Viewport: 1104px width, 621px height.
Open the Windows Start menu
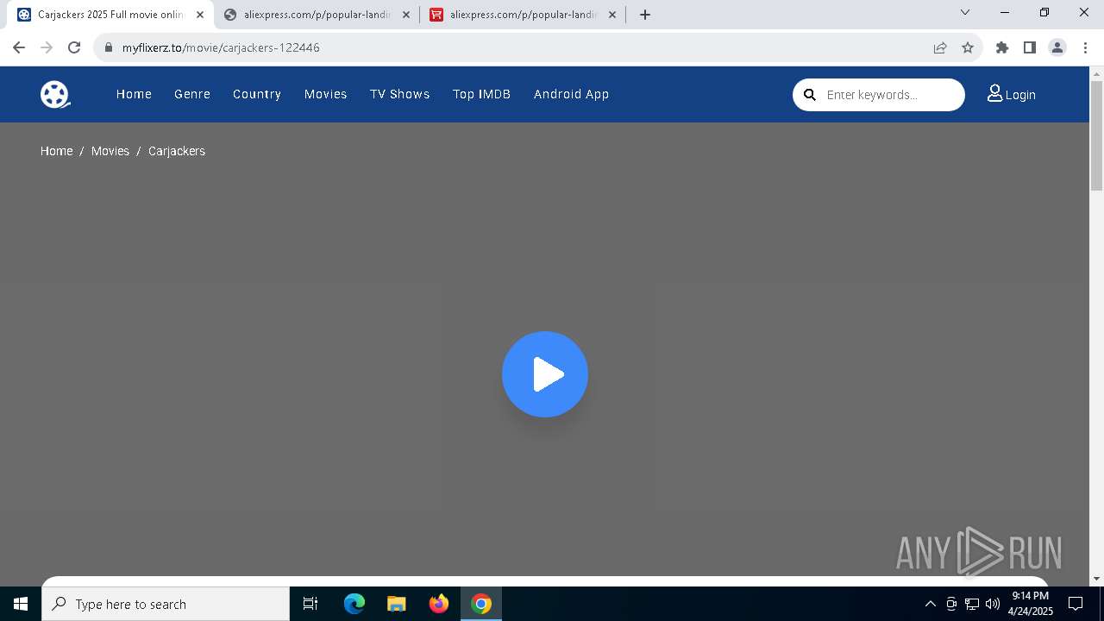pyautogui.click(x=21, y=604)
